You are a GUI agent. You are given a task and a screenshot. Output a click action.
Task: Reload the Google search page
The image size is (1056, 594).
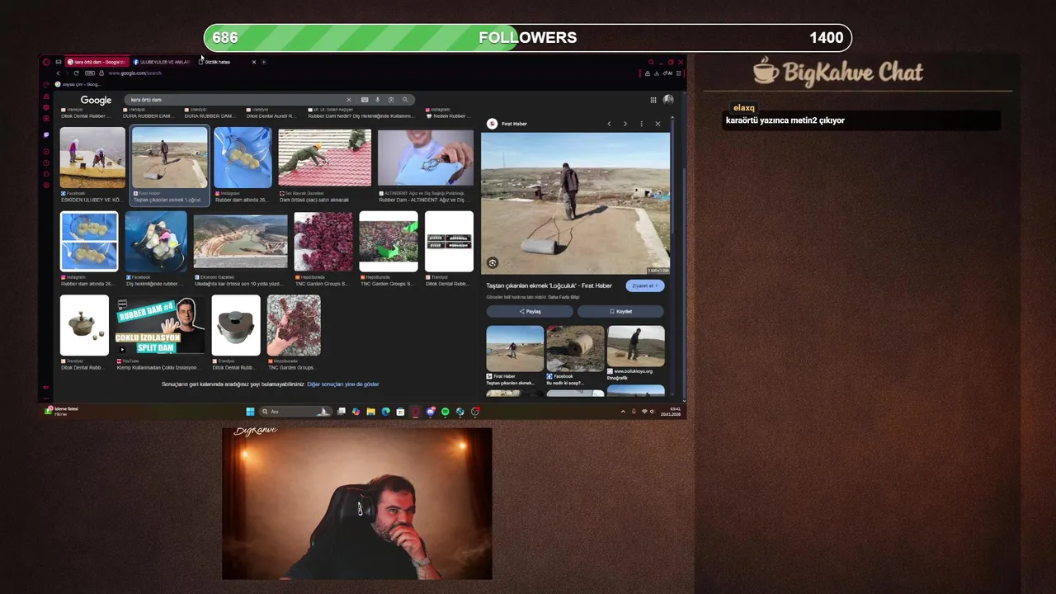[x=76, y=73]
